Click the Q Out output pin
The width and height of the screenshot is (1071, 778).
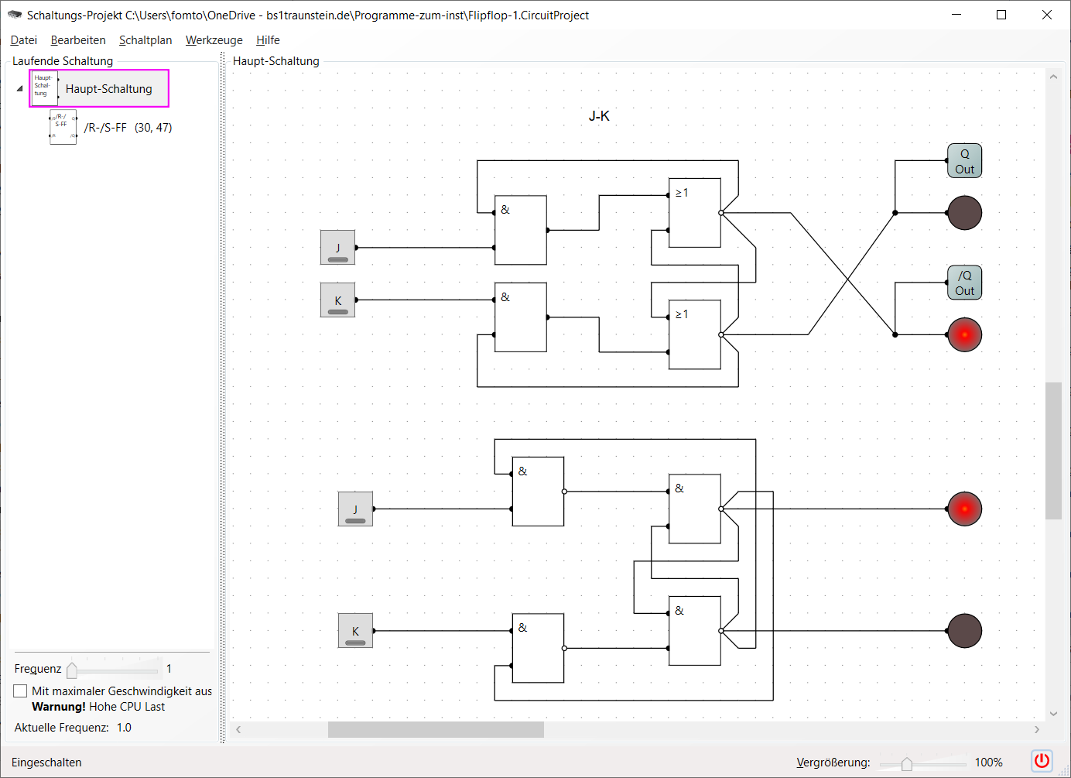point(965,161)
